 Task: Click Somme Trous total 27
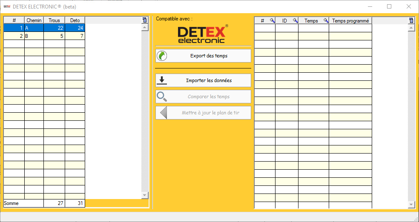point(54,203)
